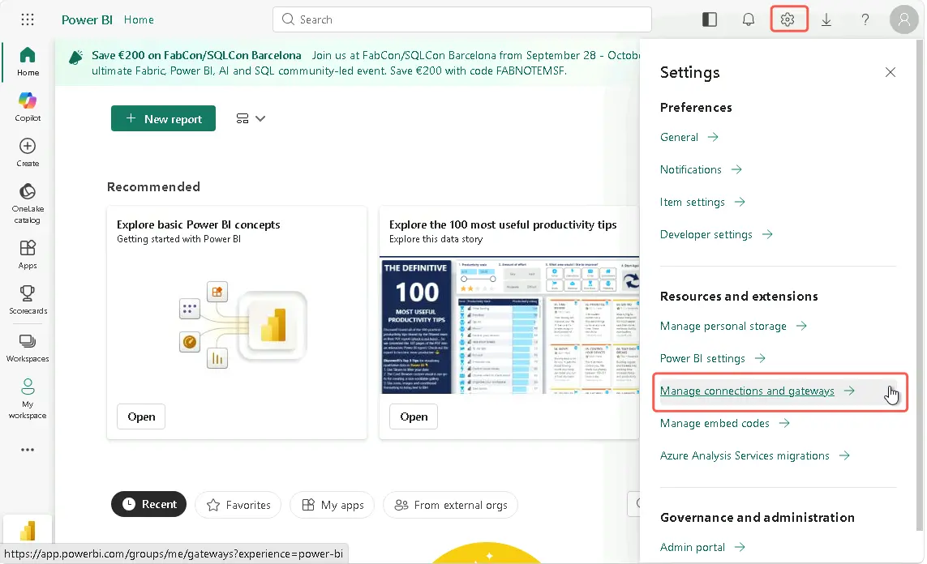This screenshot has height=564, width=927.
Task: Click the download arrow icon in header
Action: click(826, 20)
